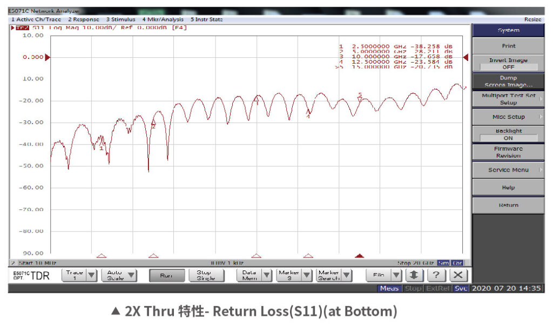Open the Auto Scale dropdown arrow

pos(130,275)
